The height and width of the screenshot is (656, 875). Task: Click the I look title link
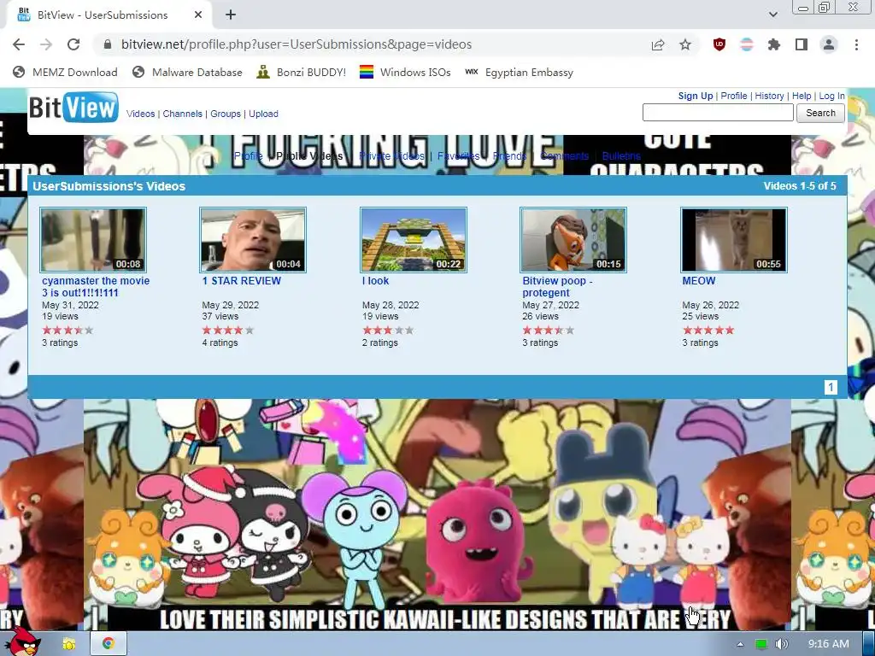pyautogui.click(x=376, y=281)
